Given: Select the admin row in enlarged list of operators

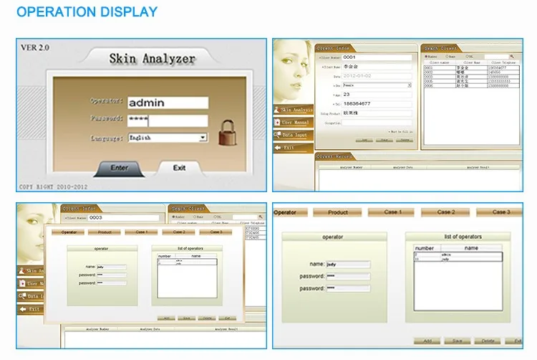Looking at the screenshot, I should [x=458, y=255].
